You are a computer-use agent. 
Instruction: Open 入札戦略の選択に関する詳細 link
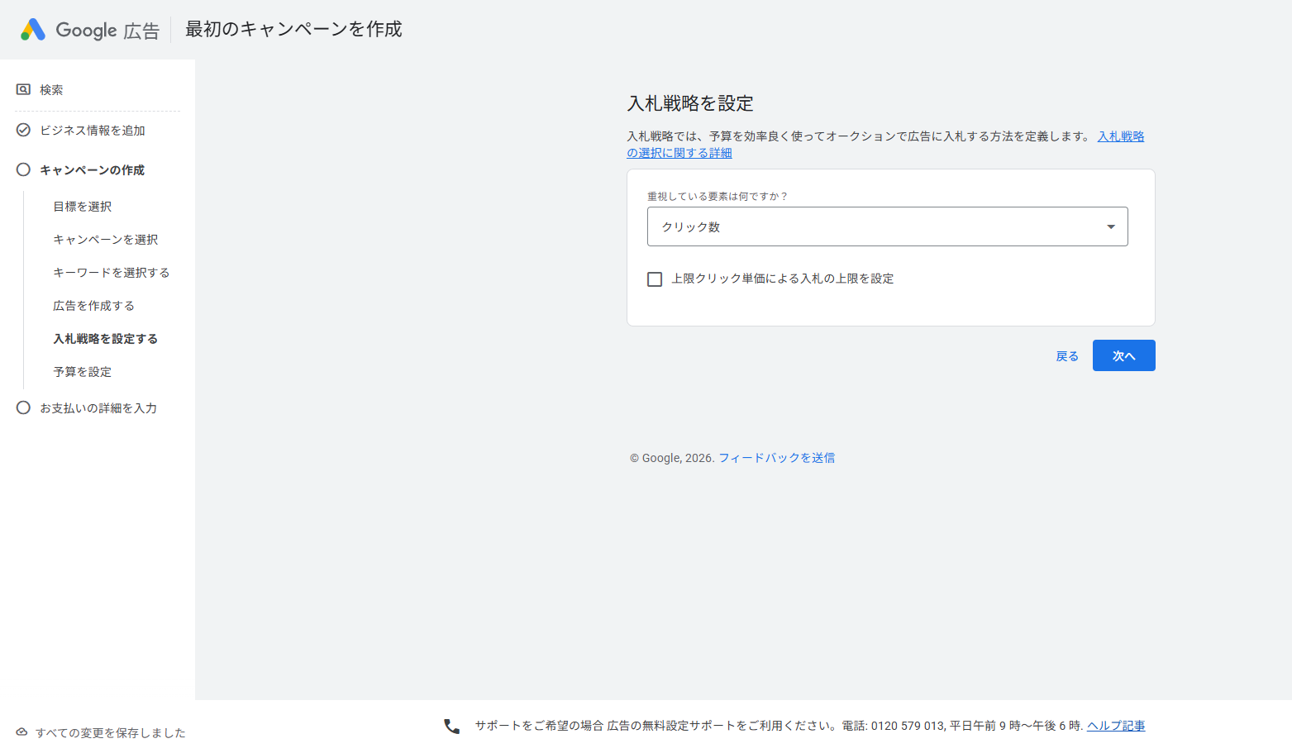coord(1120,136)
